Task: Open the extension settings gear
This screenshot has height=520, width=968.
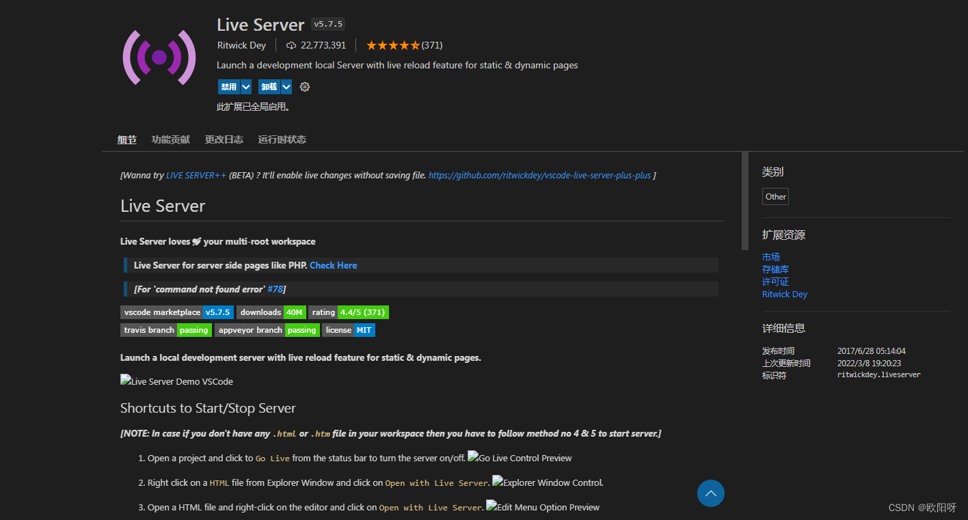Action: pos(305,87)
